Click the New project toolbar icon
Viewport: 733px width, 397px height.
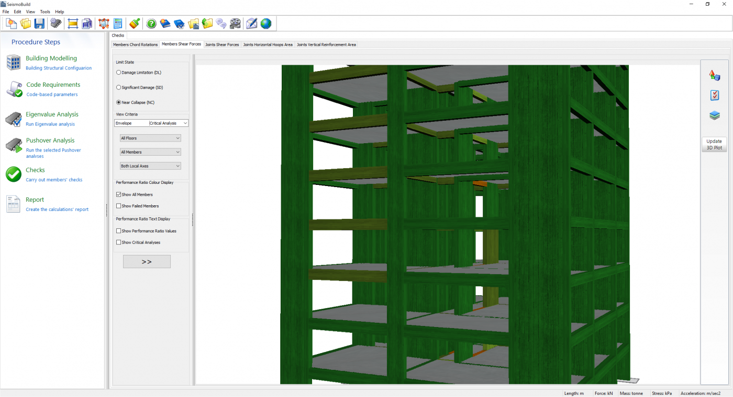(x=12, y=24)
